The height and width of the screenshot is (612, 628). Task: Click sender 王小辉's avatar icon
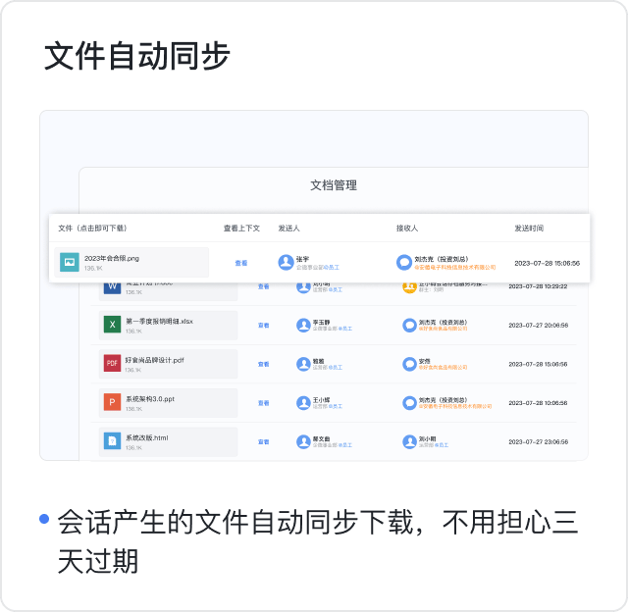pos(303,403)
